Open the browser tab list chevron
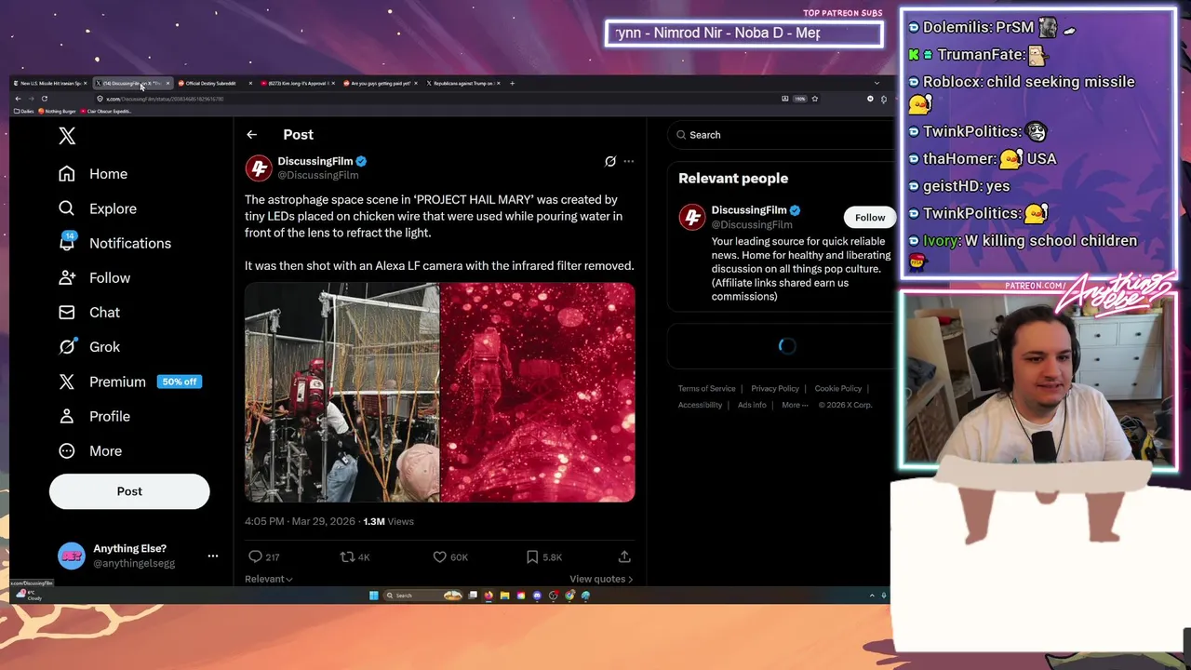Screen dimensions: 1191x670 tap(876, 83)
